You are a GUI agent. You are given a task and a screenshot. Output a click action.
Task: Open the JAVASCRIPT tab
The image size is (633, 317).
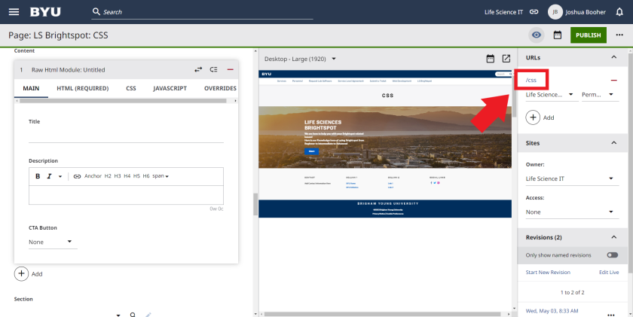170,88
